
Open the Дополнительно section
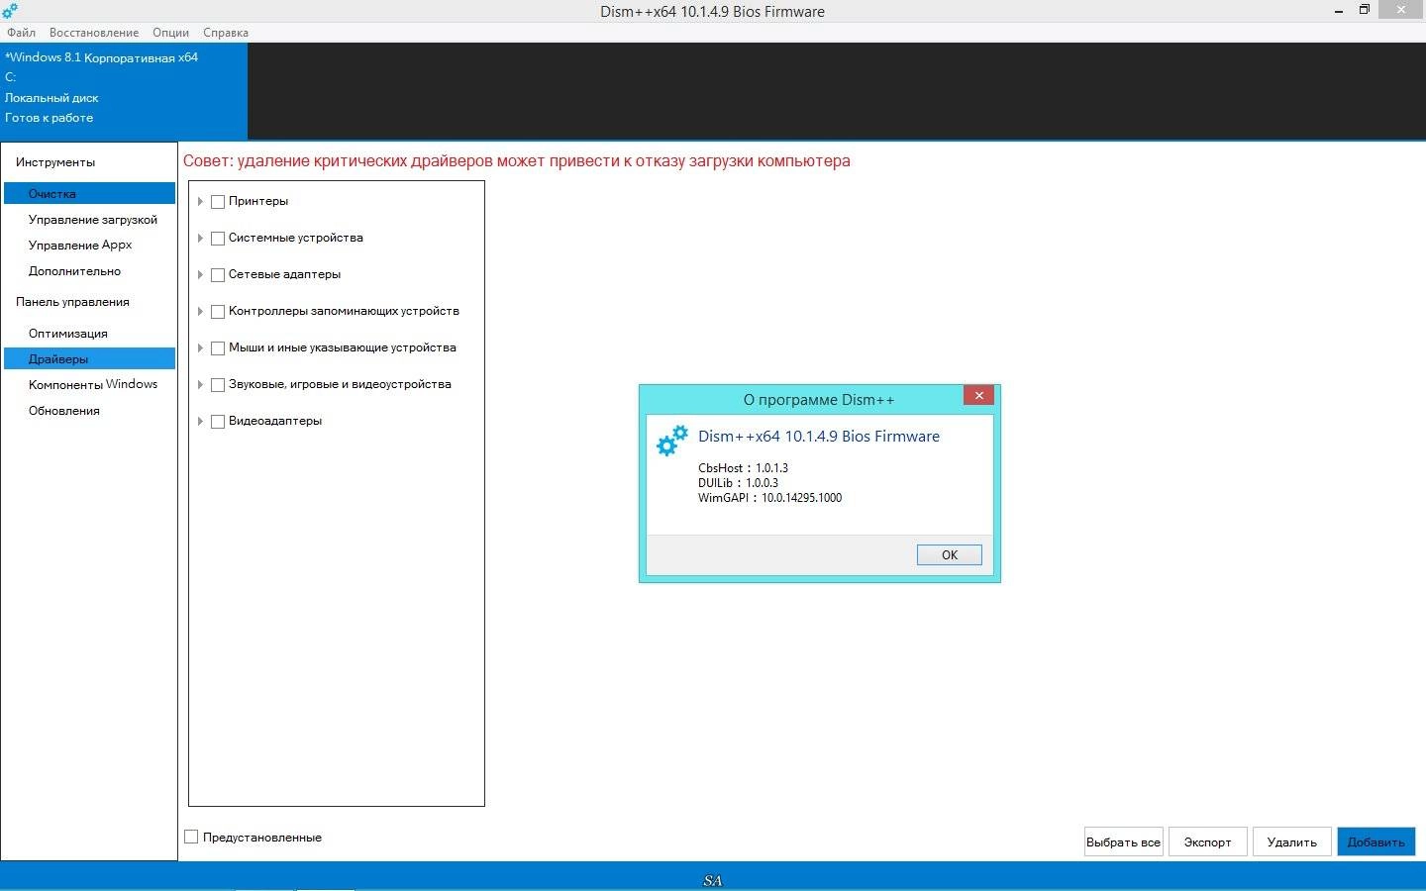pyautogui.click(x=89, y=271)
